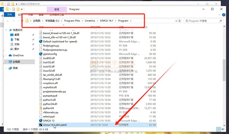Collapse the 快速访问 section

[6, 30]
